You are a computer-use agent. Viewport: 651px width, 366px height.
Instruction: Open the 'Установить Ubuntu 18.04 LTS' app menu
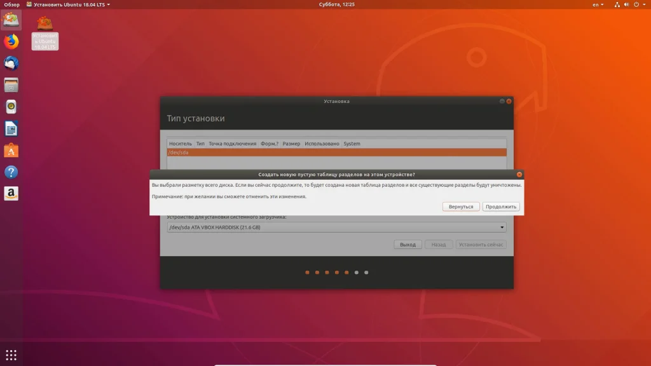pos(69,4)
